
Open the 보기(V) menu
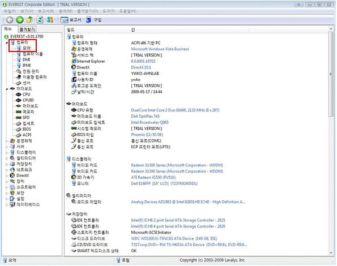(27, 11)
